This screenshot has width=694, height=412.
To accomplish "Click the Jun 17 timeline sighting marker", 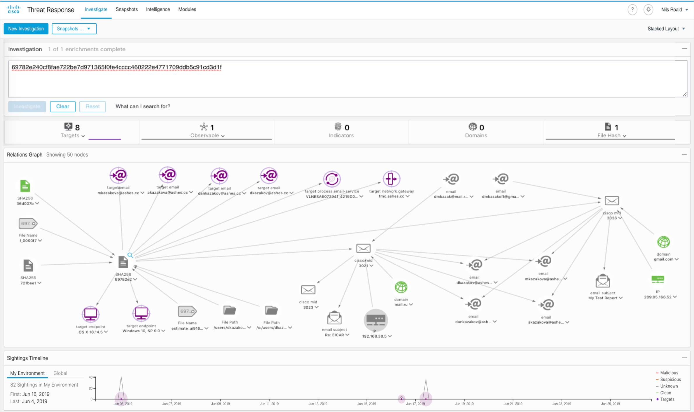I will coord(426,399).
